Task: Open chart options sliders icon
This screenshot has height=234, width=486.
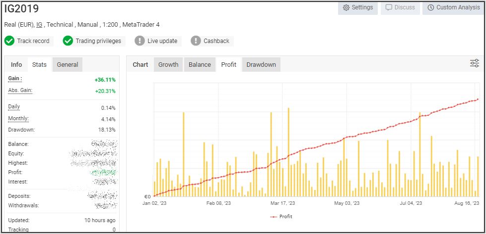Action: (x=475, y=63)
